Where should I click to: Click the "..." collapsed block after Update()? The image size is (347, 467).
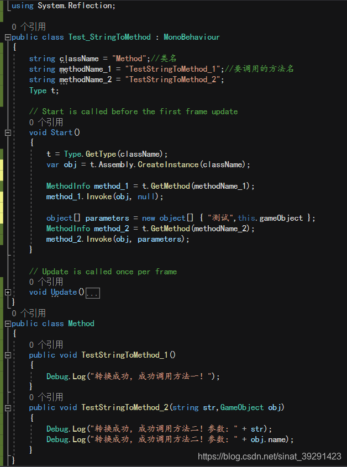pos(93,293)
